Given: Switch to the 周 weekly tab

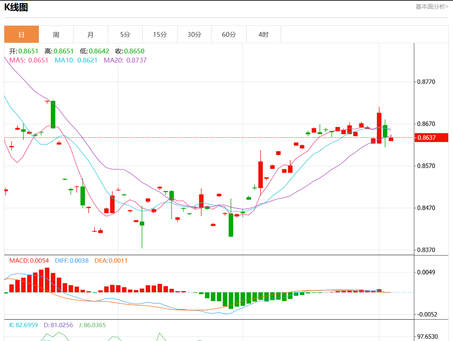Looking at the screenshot, I should [x=56, y=34].
